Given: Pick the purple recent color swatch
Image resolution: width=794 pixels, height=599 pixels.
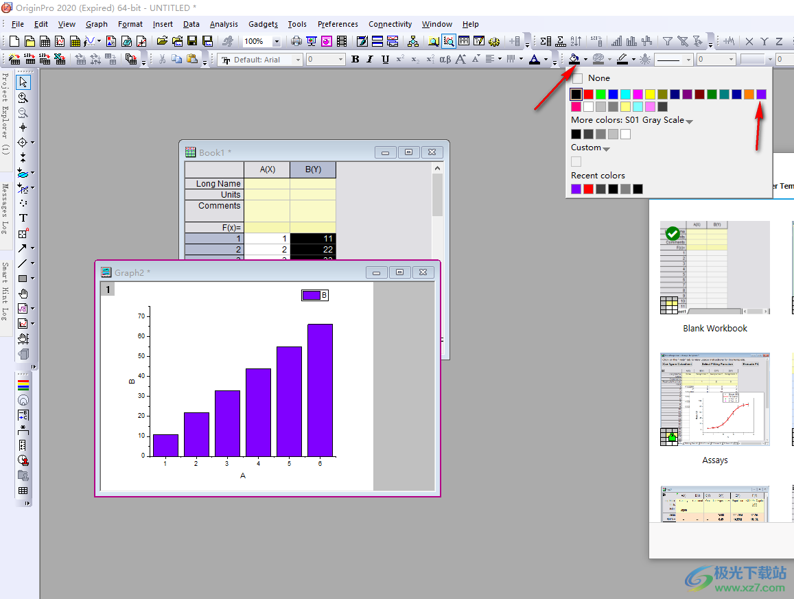Looking at the screenshot, I should pyautogui.click(x=576, y=189).
